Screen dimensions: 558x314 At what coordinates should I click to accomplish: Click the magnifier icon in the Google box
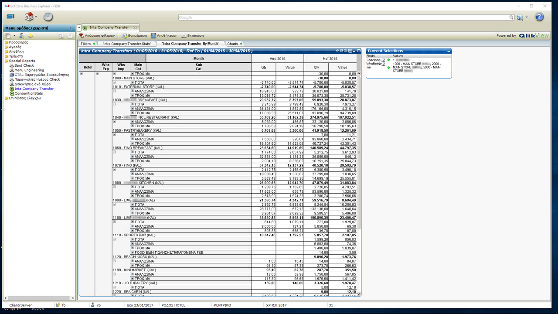tap(511, 17)
